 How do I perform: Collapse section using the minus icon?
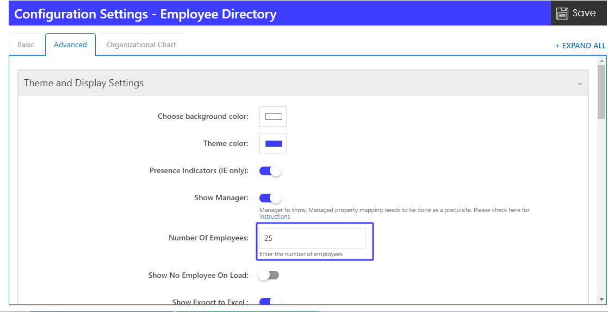[580, 84]
